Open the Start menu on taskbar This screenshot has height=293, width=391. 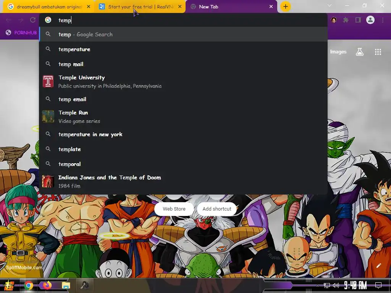(x=9, y=285)
